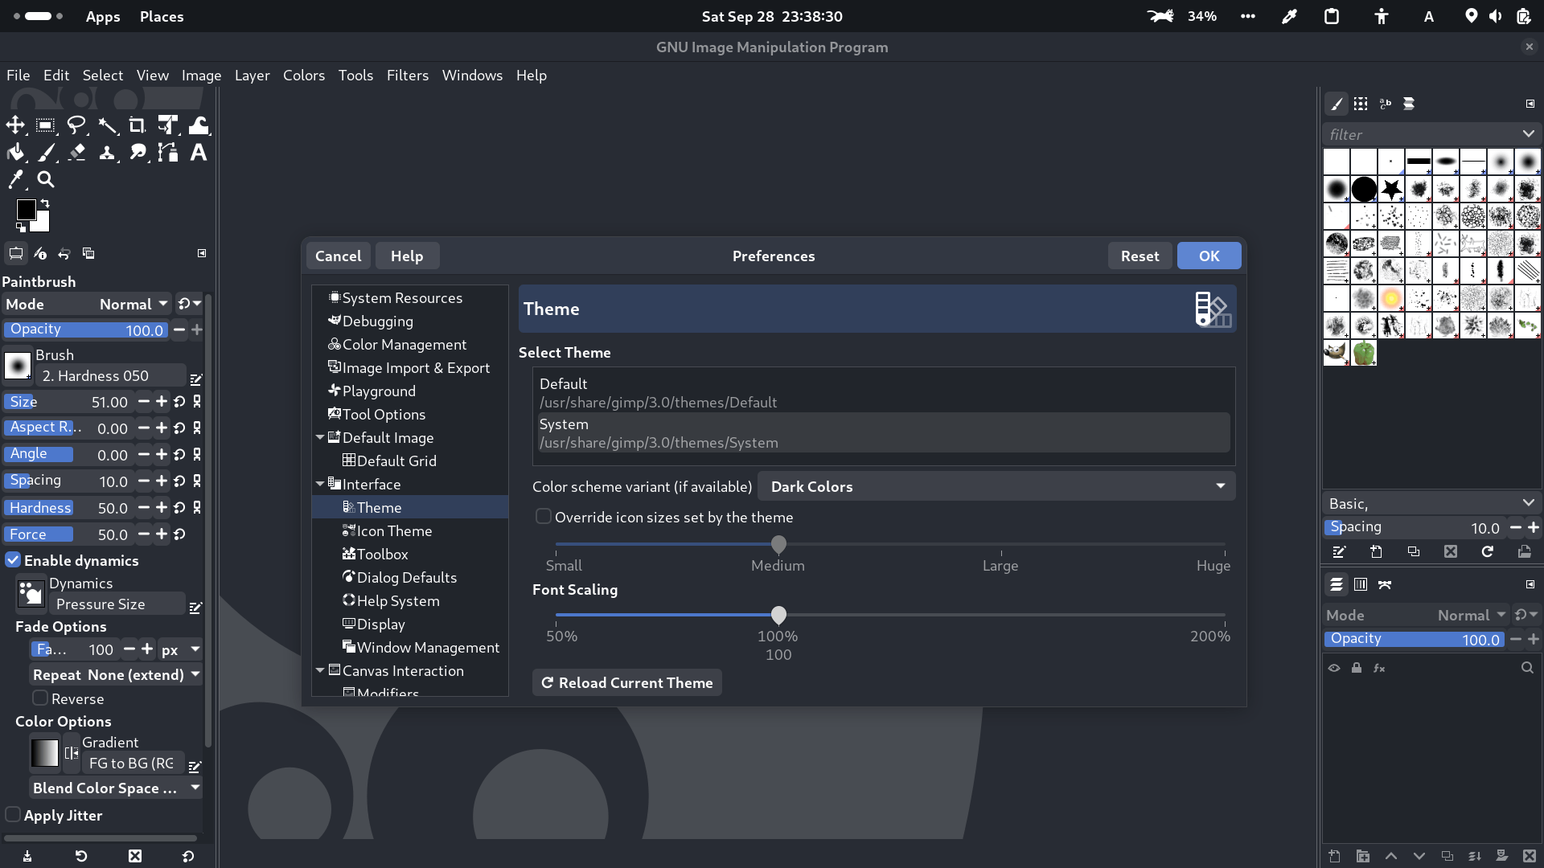
Task: Select Icon Theme in preferences tree
Action: [394, 530]
